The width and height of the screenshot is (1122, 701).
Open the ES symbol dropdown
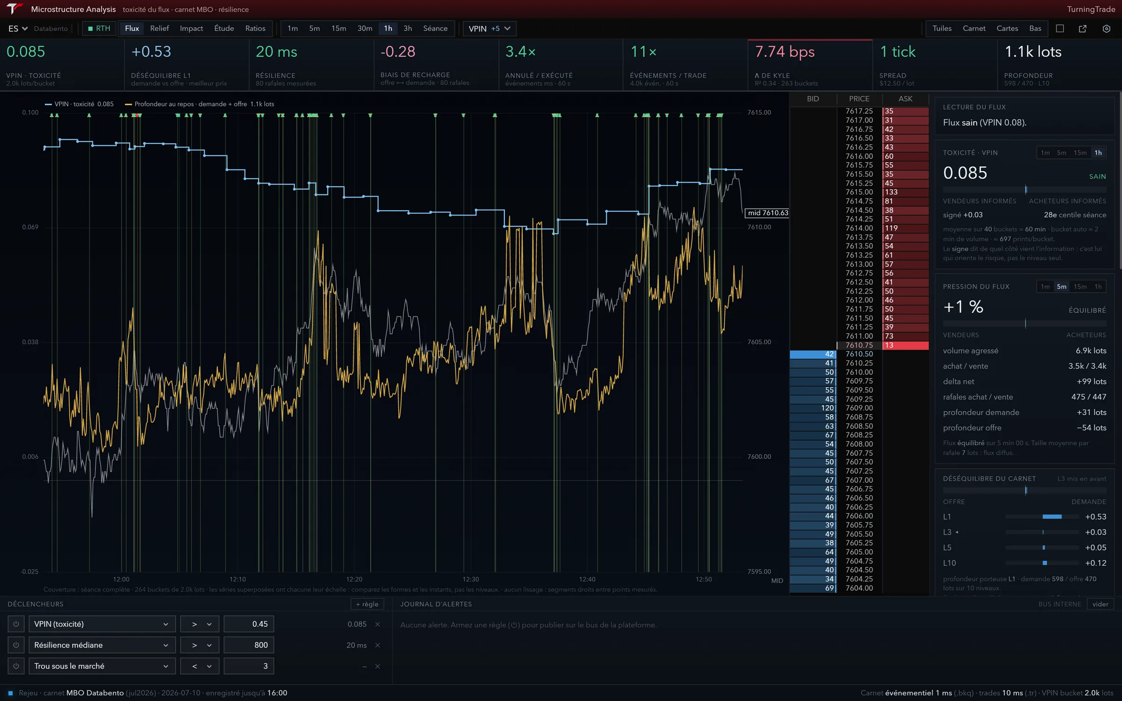click(x=18, y=29)
